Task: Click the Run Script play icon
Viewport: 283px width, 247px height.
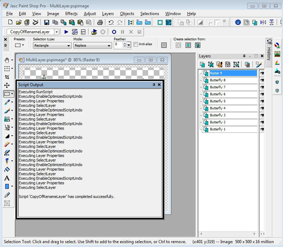Action: tap(66, 32)
